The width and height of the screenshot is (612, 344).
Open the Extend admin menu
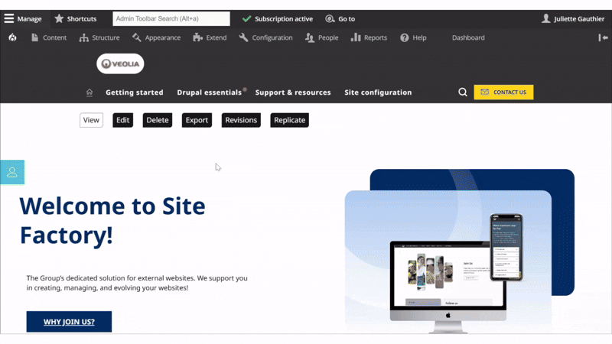210,37
